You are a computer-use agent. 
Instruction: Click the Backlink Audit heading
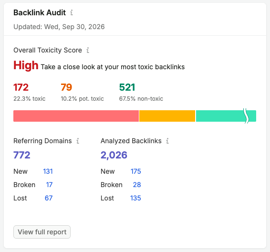40,12
